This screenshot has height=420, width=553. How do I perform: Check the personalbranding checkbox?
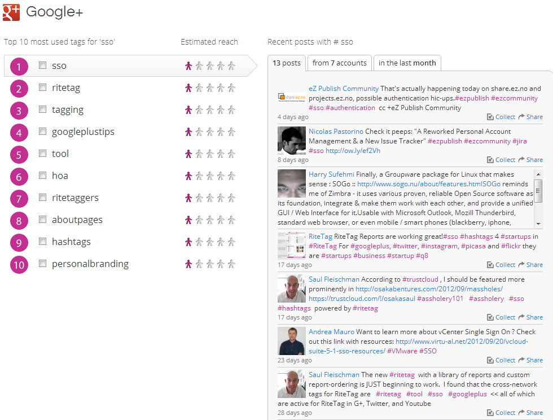[x=43, y=263]
